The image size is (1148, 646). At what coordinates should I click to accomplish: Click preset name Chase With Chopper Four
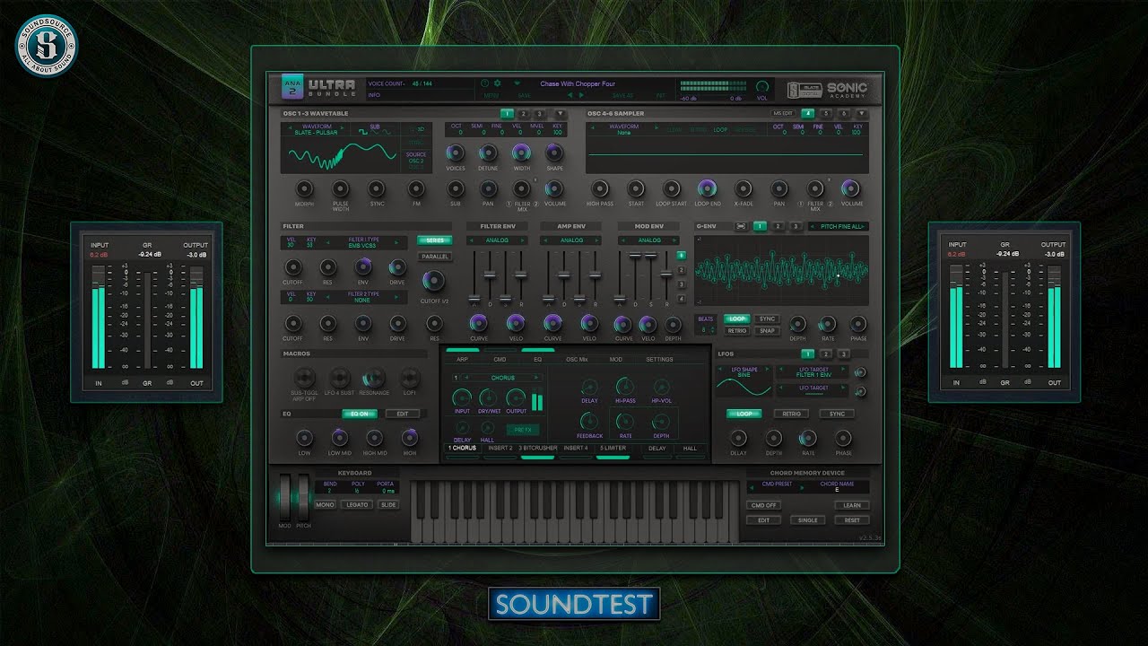578,83
